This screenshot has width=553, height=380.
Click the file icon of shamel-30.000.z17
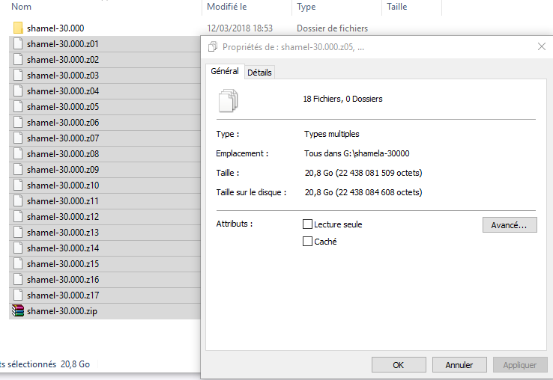(x=18, y=295)
